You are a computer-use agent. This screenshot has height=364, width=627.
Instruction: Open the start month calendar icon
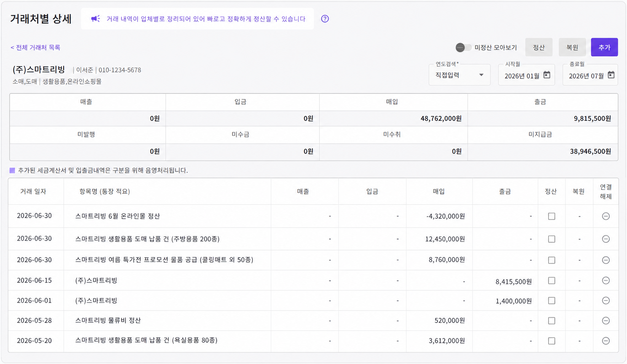pyautogui.click(x=547, y=75)
